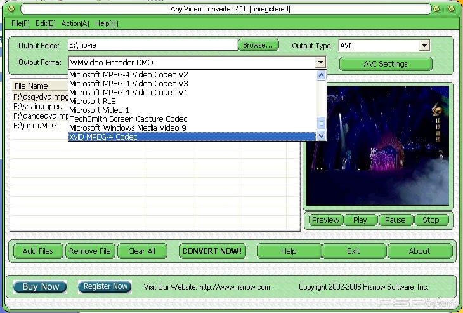Expand the Output Type dropdown arrow
Screen dimensions: 463x313
coord(424,46)
